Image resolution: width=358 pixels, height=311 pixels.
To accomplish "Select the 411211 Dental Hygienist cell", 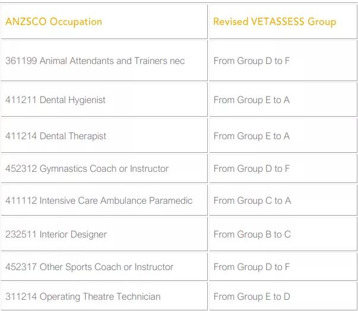I will coord(55,100).
